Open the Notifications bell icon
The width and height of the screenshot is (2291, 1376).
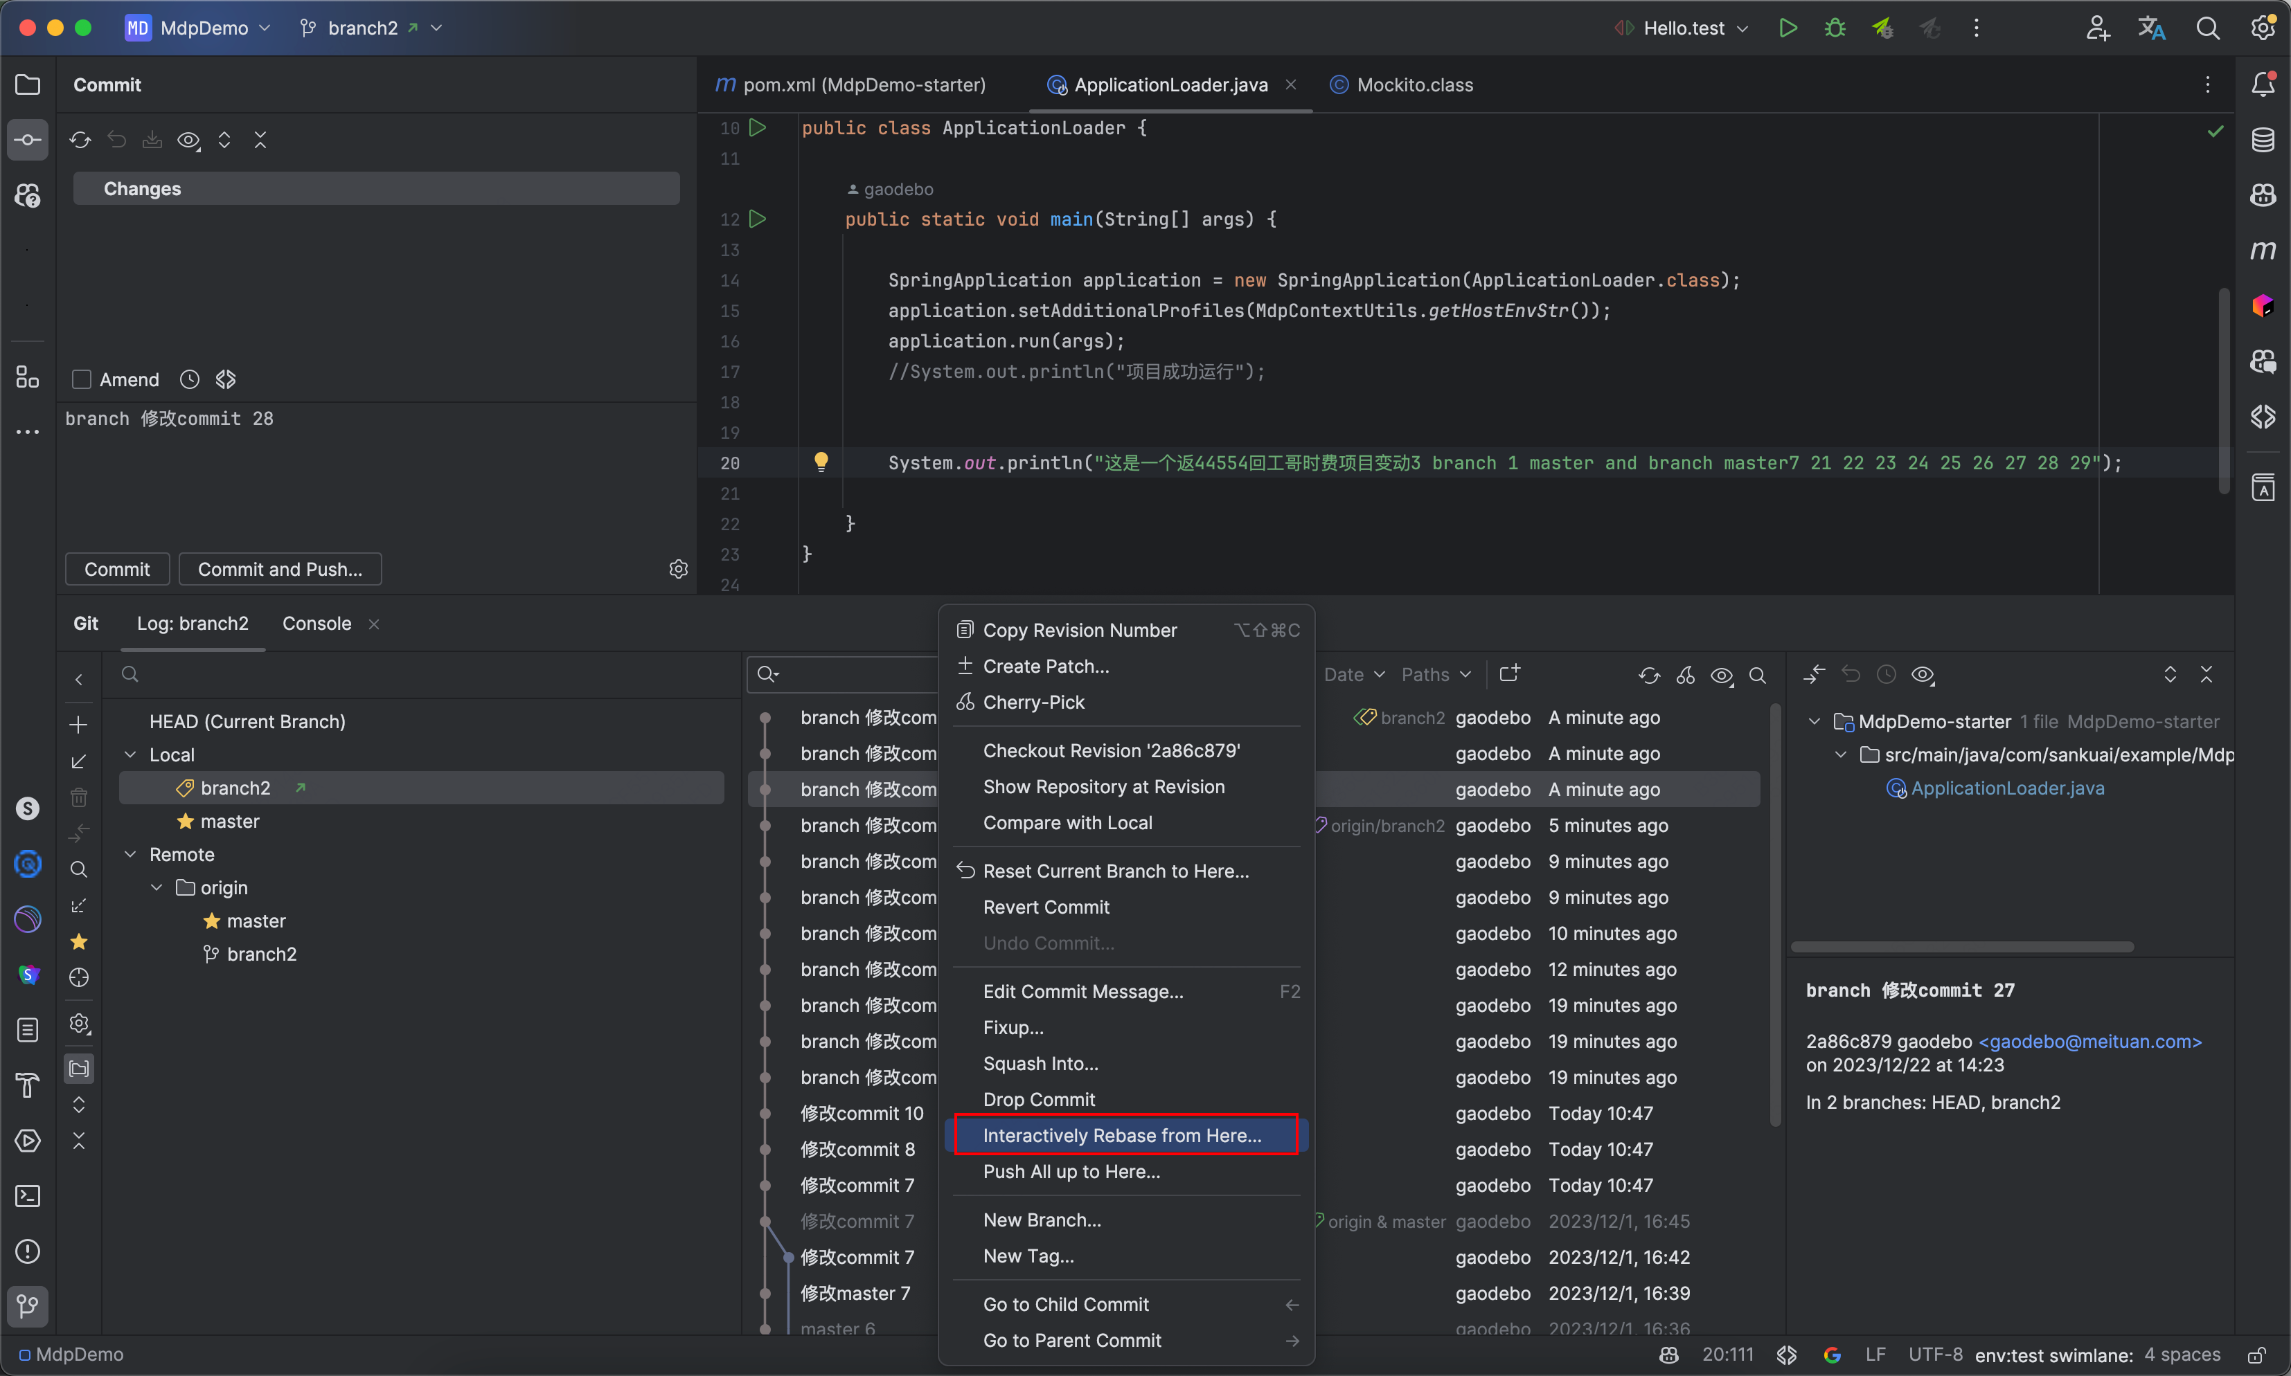[x=2263, y=84]
